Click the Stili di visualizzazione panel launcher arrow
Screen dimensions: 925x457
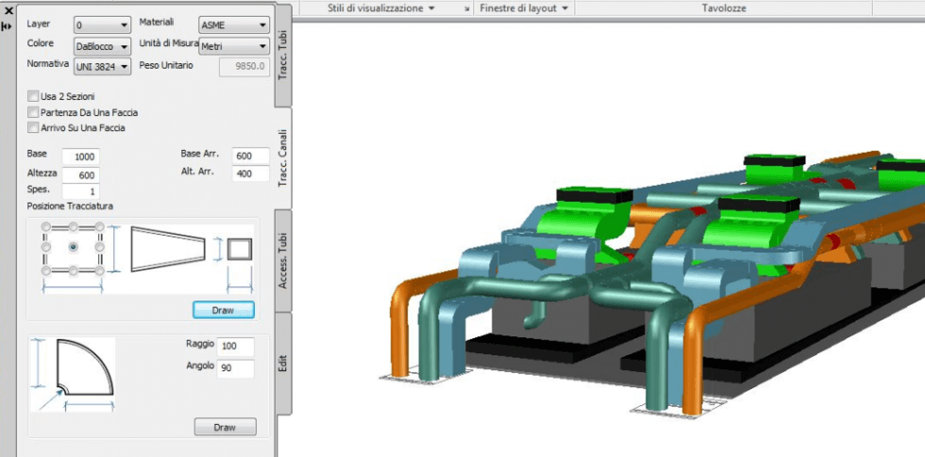(x=466, y=8)
